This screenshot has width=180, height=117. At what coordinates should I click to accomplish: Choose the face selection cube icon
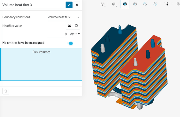click(x=135, y=4)
